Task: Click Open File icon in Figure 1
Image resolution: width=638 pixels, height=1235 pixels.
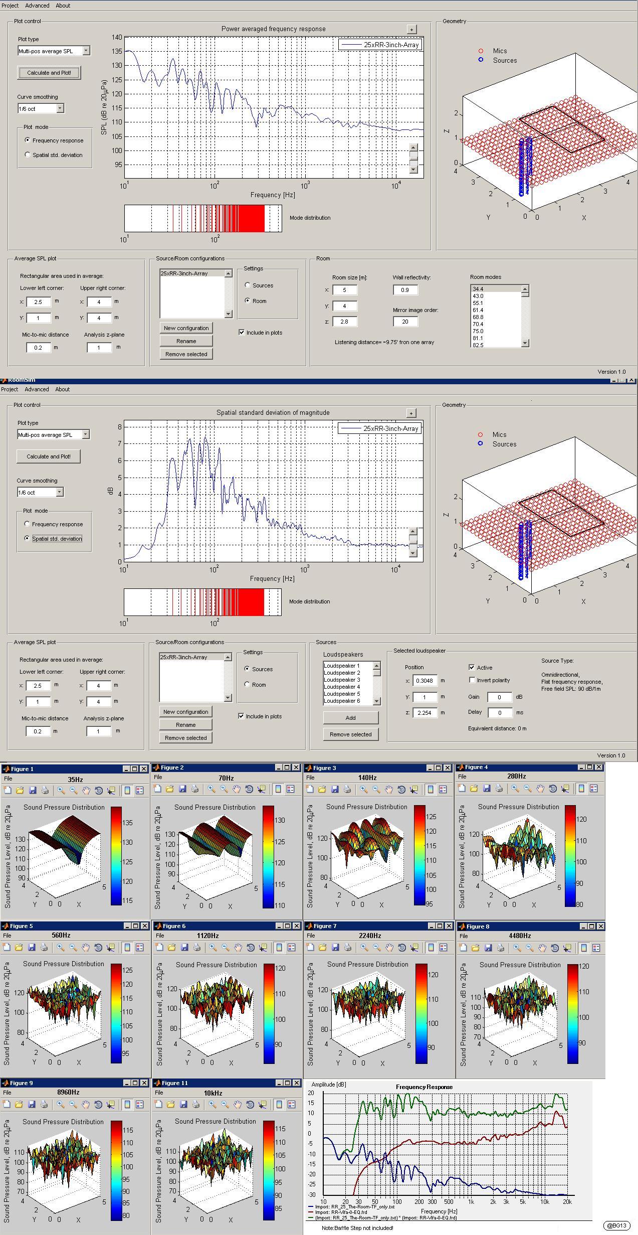Action: 20,791
